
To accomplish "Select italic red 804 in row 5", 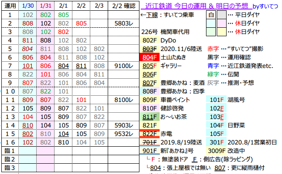I will (28, 49).
